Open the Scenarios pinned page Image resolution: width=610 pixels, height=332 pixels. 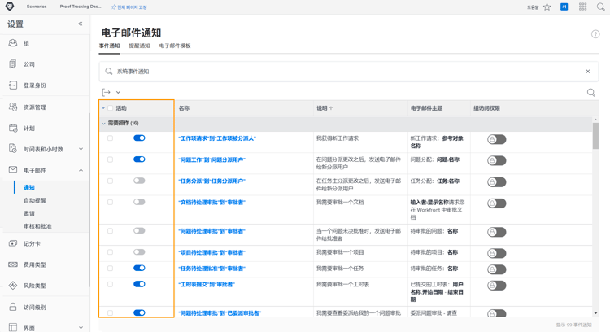(37, 7)
